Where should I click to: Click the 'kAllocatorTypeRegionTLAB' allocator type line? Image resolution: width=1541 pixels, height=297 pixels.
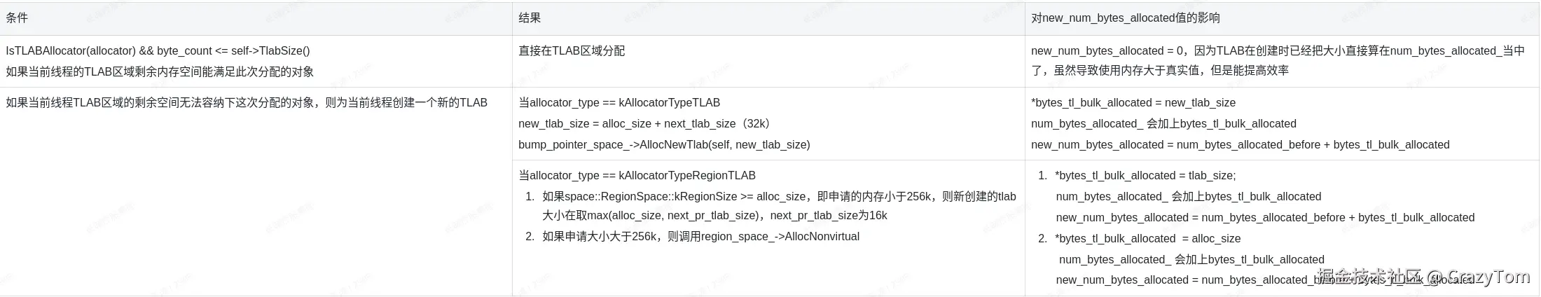coord(637,176)
